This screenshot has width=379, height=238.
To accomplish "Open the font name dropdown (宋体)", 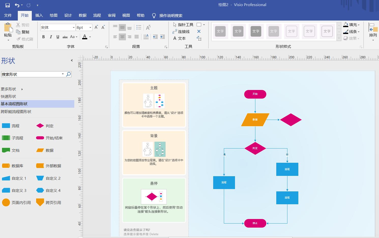I will (74, 28).
